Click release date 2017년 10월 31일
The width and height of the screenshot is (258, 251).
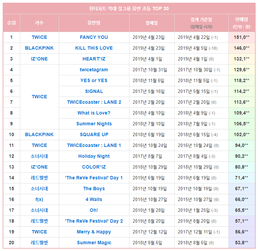[x=150, y=70]
